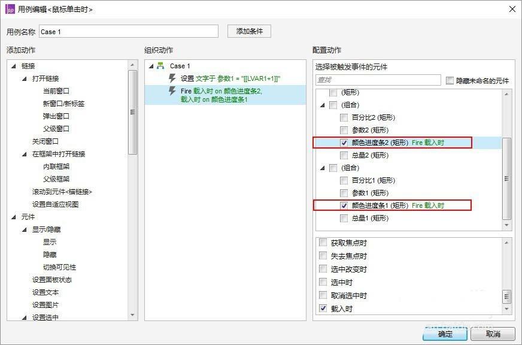Image resolution: width=522 pixels, height=345 pixels.
Task: Uncheck the 载入时 event checkbox
Action: pyautogui.click(x=322, y=308)
